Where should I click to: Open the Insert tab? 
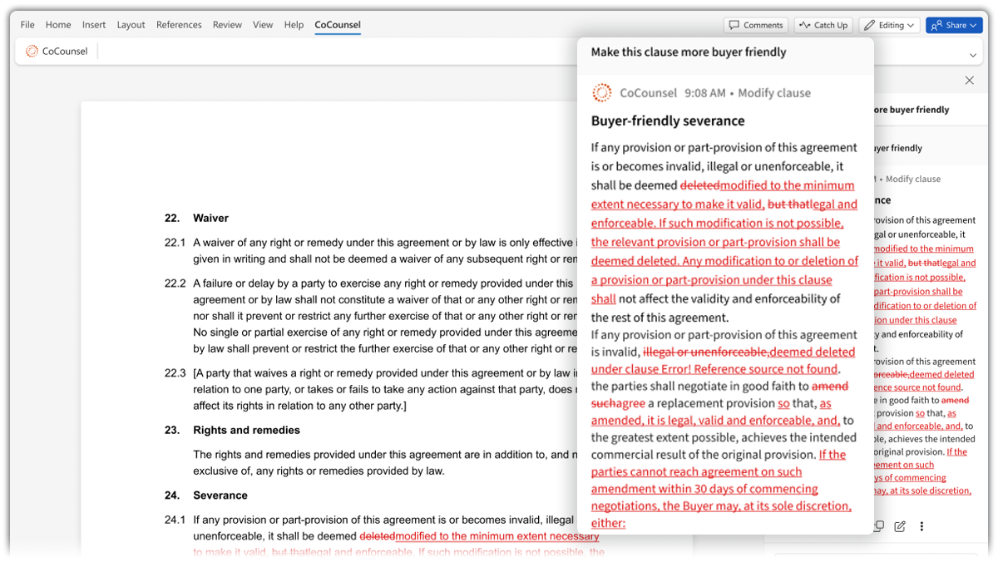pos(94,25)
